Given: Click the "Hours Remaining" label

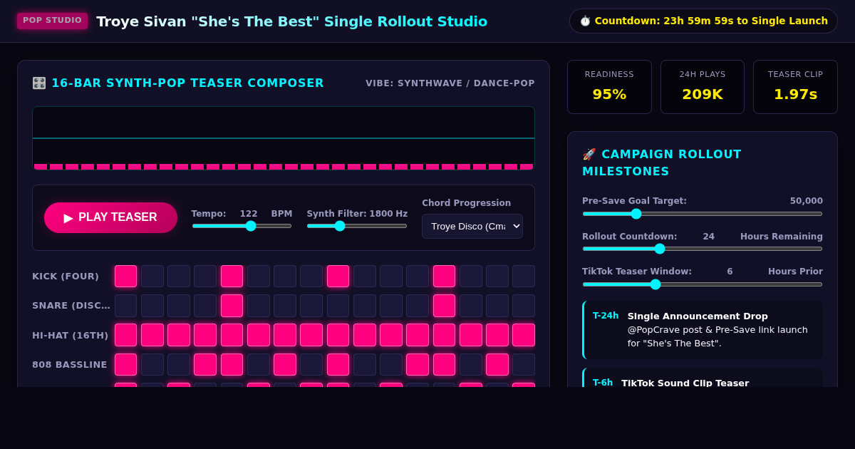Looking at the screenshot, I should [x=782, y=237].
